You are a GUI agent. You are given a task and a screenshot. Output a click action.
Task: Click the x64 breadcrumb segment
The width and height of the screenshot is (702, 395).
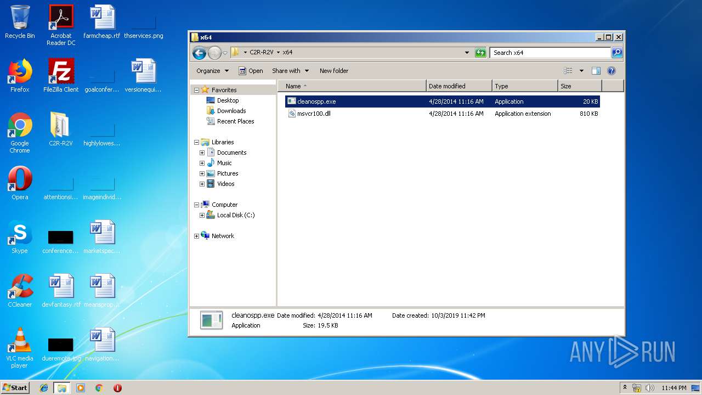pyautogui.click(x=287, y=53)
